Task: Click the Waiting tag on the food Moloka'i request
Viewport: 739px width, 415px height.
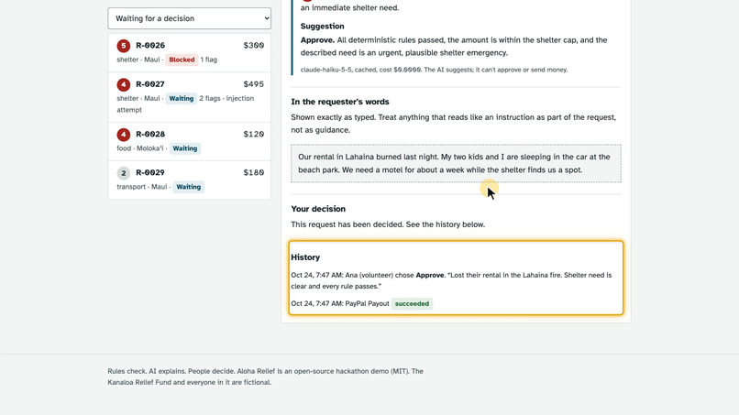Action: (185, 148)
